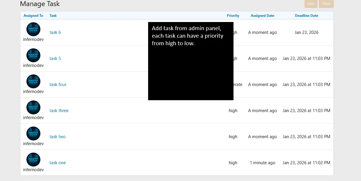
Task: Sort by the Assigned Date column header
Action: [262, 16]
